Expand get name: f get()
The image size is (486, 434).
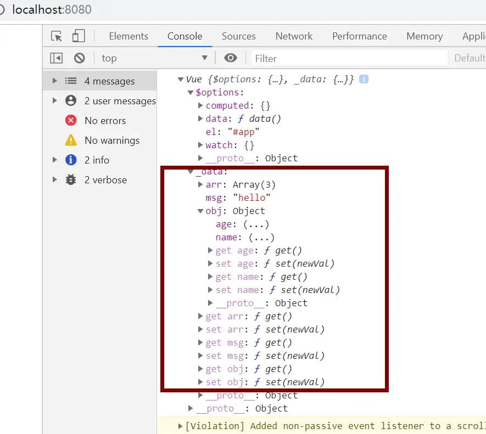click(x=210, y=277)
